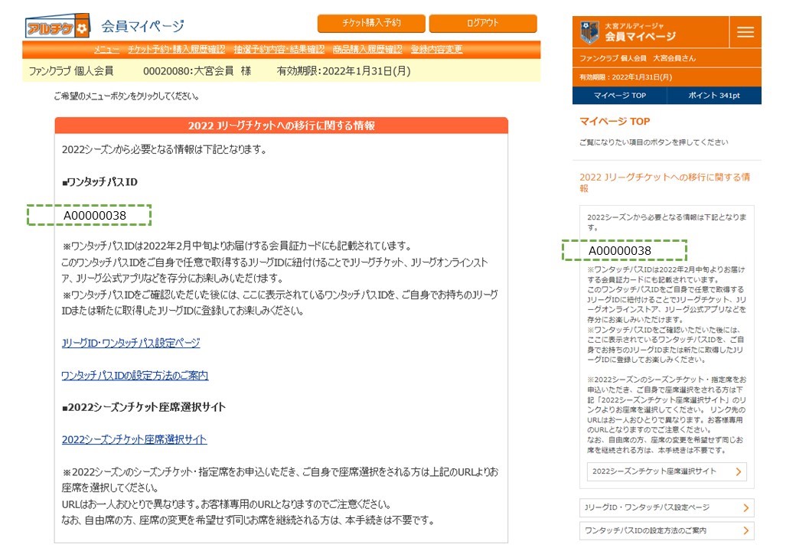Open 抽選予約内容・結果確認 menu link
The width and height of the screenshot is (796, 551).
tap(279, 49)
